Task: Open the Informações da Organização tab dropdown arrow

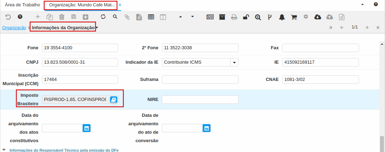Action: point(97,27)
